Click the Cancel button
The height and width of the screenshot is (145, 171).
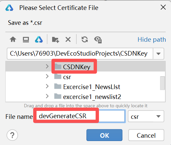[146, 135]
